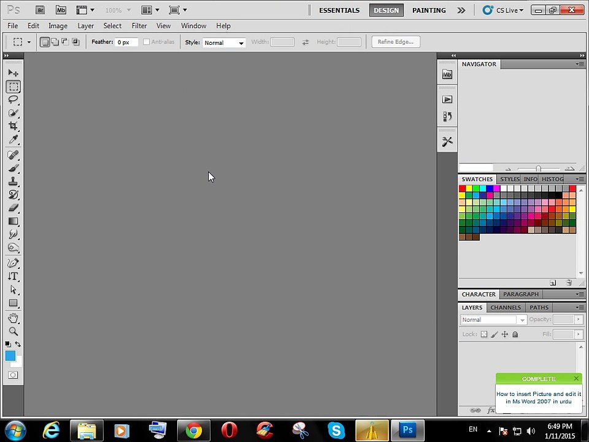Select the Eraser tool

13,207
